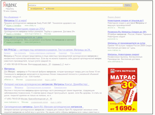Tick the 'в найденном' checkbox

(29, 9)
